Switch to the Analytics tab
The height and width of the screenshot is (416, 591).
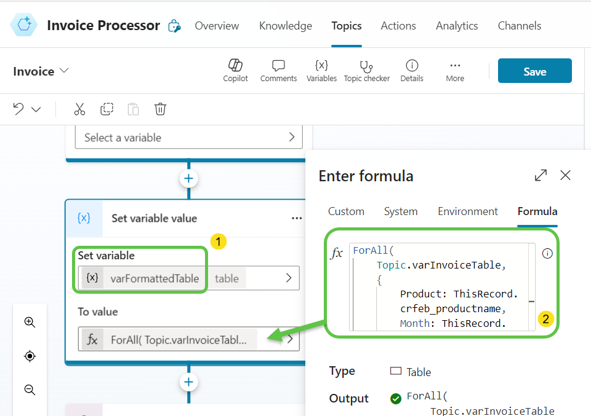point(456,26)
